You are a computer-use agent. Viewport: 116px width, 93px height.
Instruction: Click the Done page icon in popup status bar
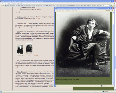(x=56, y=86)
